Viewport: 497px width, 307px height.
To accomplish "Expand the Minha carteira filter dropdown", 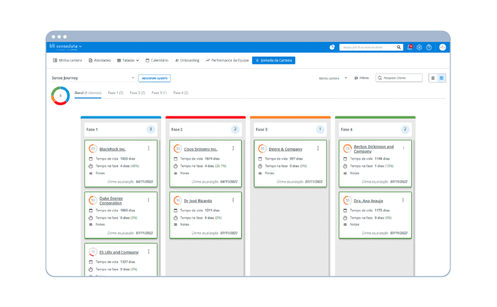I will 346,78.
